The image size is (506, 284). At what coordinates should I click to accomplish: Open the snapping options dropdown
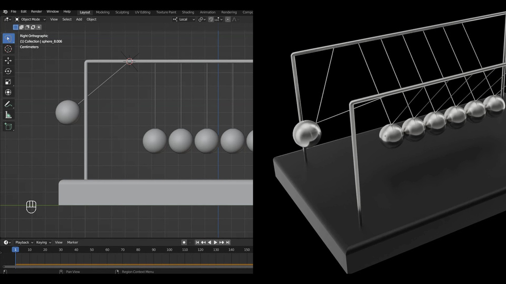[x=219, y=19]
